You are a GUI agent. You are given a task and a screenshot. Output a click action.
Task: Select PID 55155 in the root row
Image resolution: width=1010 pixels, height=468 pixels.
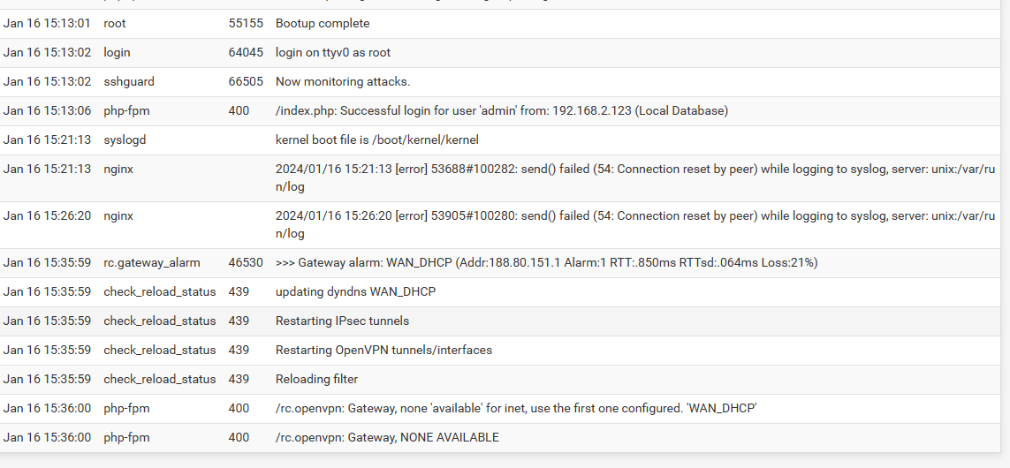click(x=246, y=23)
